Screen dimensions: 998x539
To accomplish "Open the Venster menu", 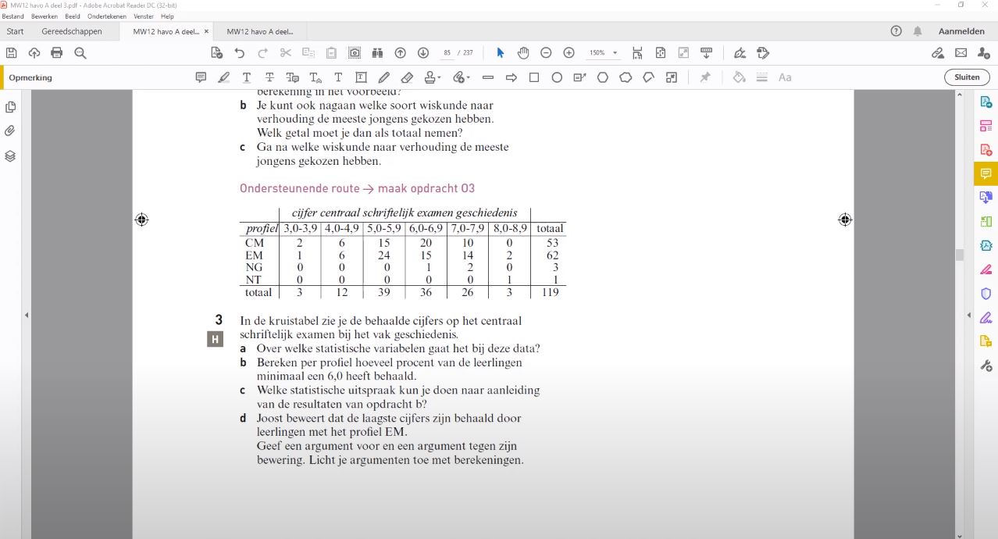I will tap(144, 16).
